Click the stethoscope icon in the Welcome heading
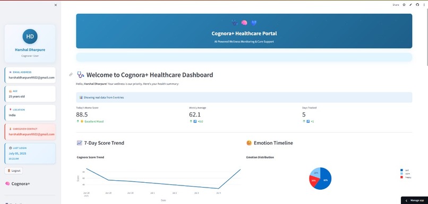The height and width of the screenshot is (204, 428). (x=81, y=75)
